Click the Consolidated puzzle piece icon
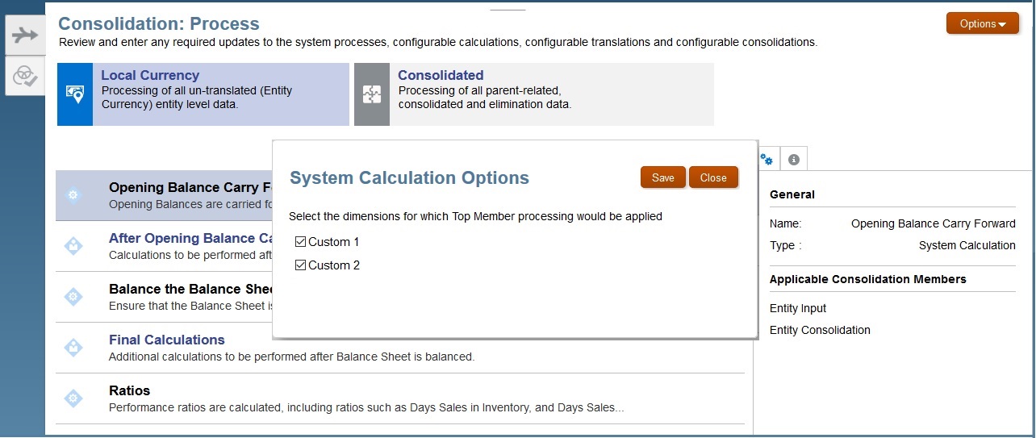The image size is (1036, 438). tap(372, 94)
